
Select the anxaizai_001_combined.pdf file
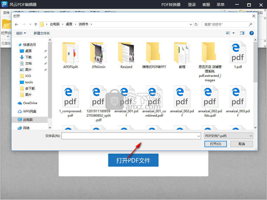(x=154, y=102)
